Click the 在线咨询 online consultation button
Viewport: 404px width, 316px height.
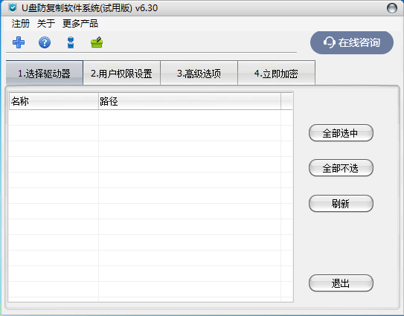(352, 42)
